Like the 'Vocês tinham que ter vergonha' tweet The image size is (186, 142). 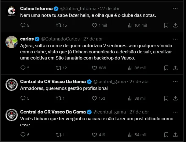[x=94, y=135]
